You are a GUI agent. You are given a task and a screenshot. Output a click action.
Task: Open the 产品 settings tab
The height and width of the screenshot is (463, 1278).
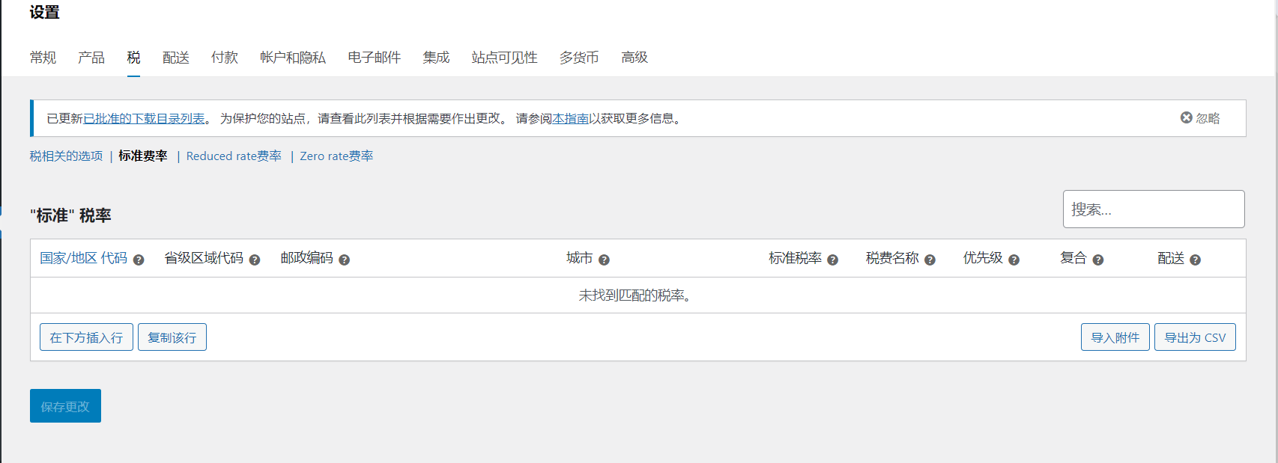(91, 58)
